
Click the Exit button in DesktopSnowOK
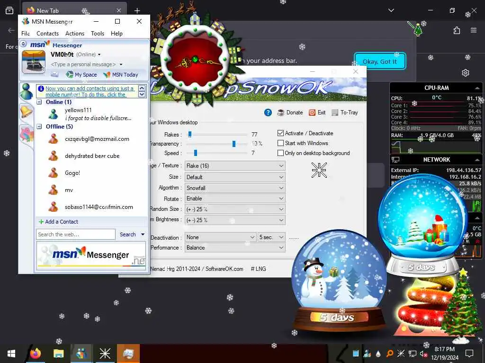point(317,112)
